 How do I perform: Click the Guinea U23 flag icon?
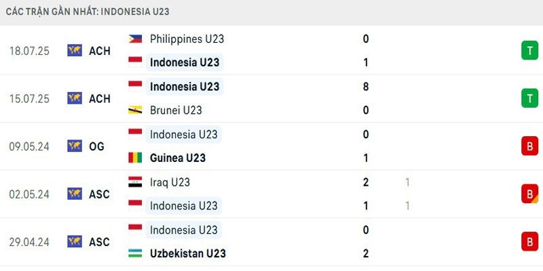(x=135, y=158)
